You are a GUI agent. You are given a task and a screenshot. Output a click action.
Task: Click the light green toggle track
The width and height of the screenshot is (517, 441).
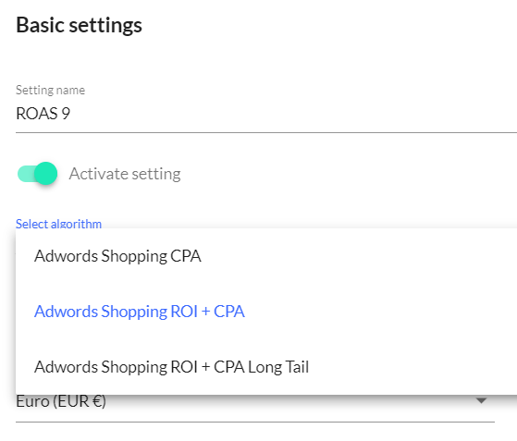click(27, 174)
